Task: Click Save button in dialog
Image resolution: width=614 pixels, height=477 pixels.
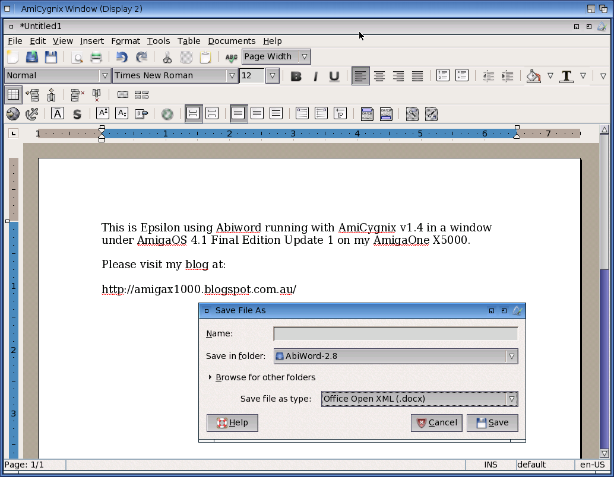Action: [x=492, y=423]
